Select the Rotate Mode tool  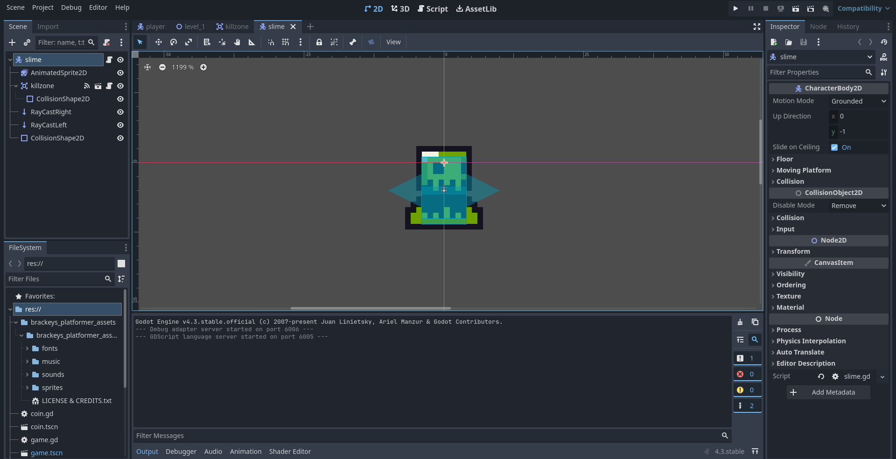pyautogui.click(x=174, y=42)
